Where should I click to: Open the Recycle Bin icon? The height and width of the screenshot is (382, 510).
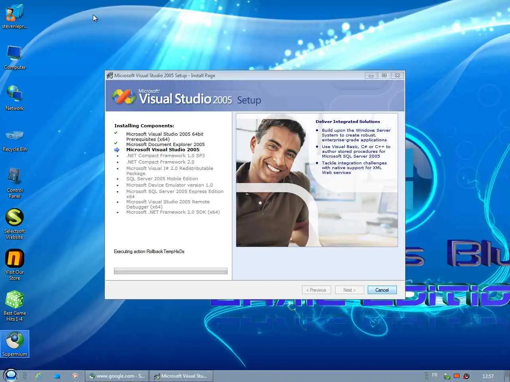pos(15,140)
